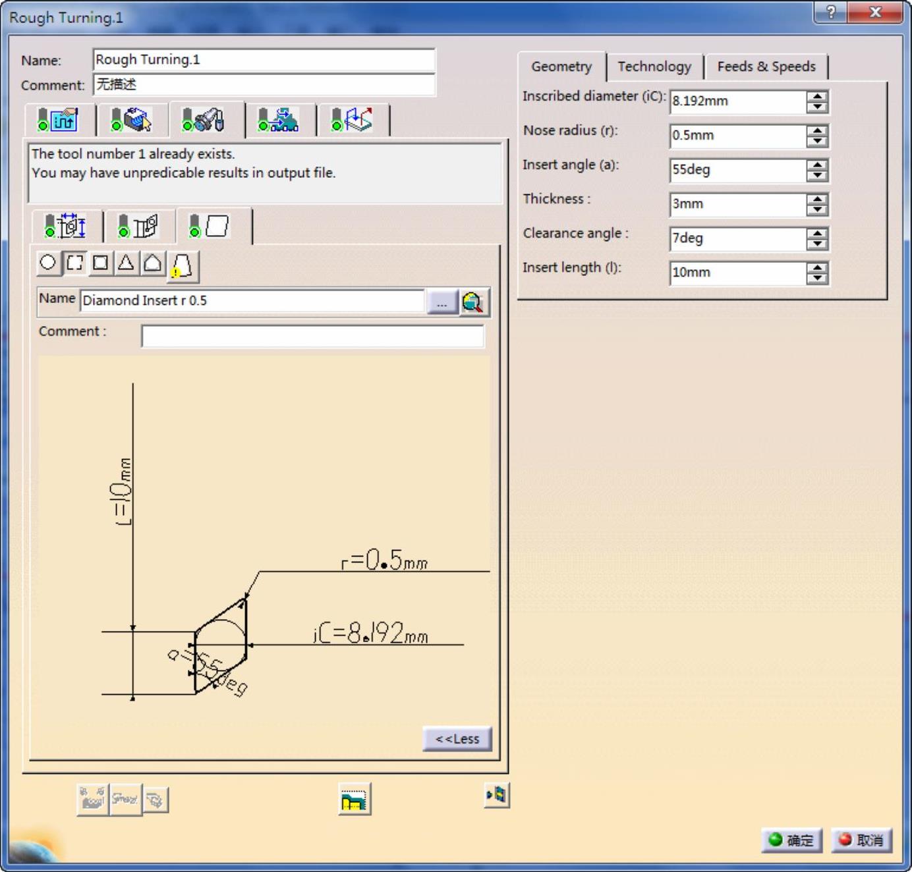
Task: Switch to the Technology tab
Action: point(654,67)
